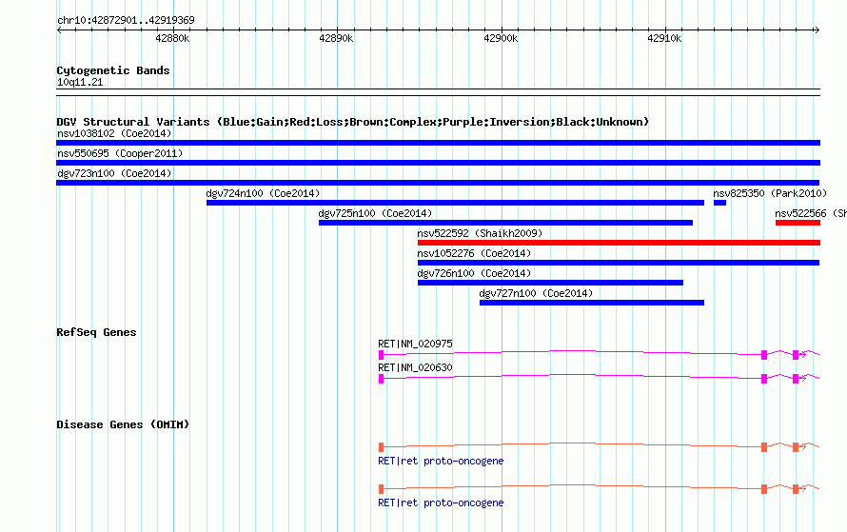Screen dimensions: 847x532
Task: Click the 10q11.21 band label
Action: coord(80,82)
